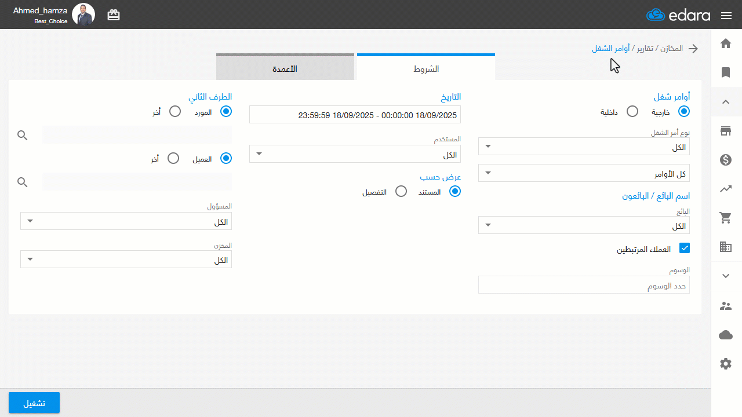Search customer with the magnifier icon
This screenshot has width=742, height=417.
(23, 182)
